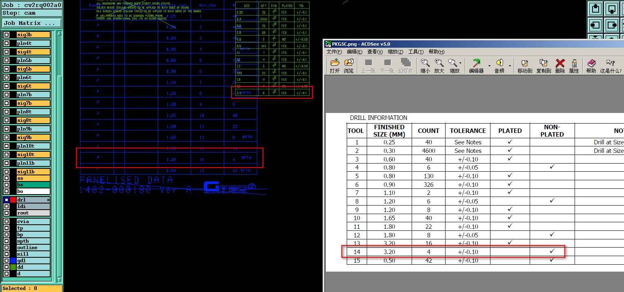Viewport: 624px width, 292px height.
Task: Open file with the 打开 toolbar icon
Action: pos(335,63)
